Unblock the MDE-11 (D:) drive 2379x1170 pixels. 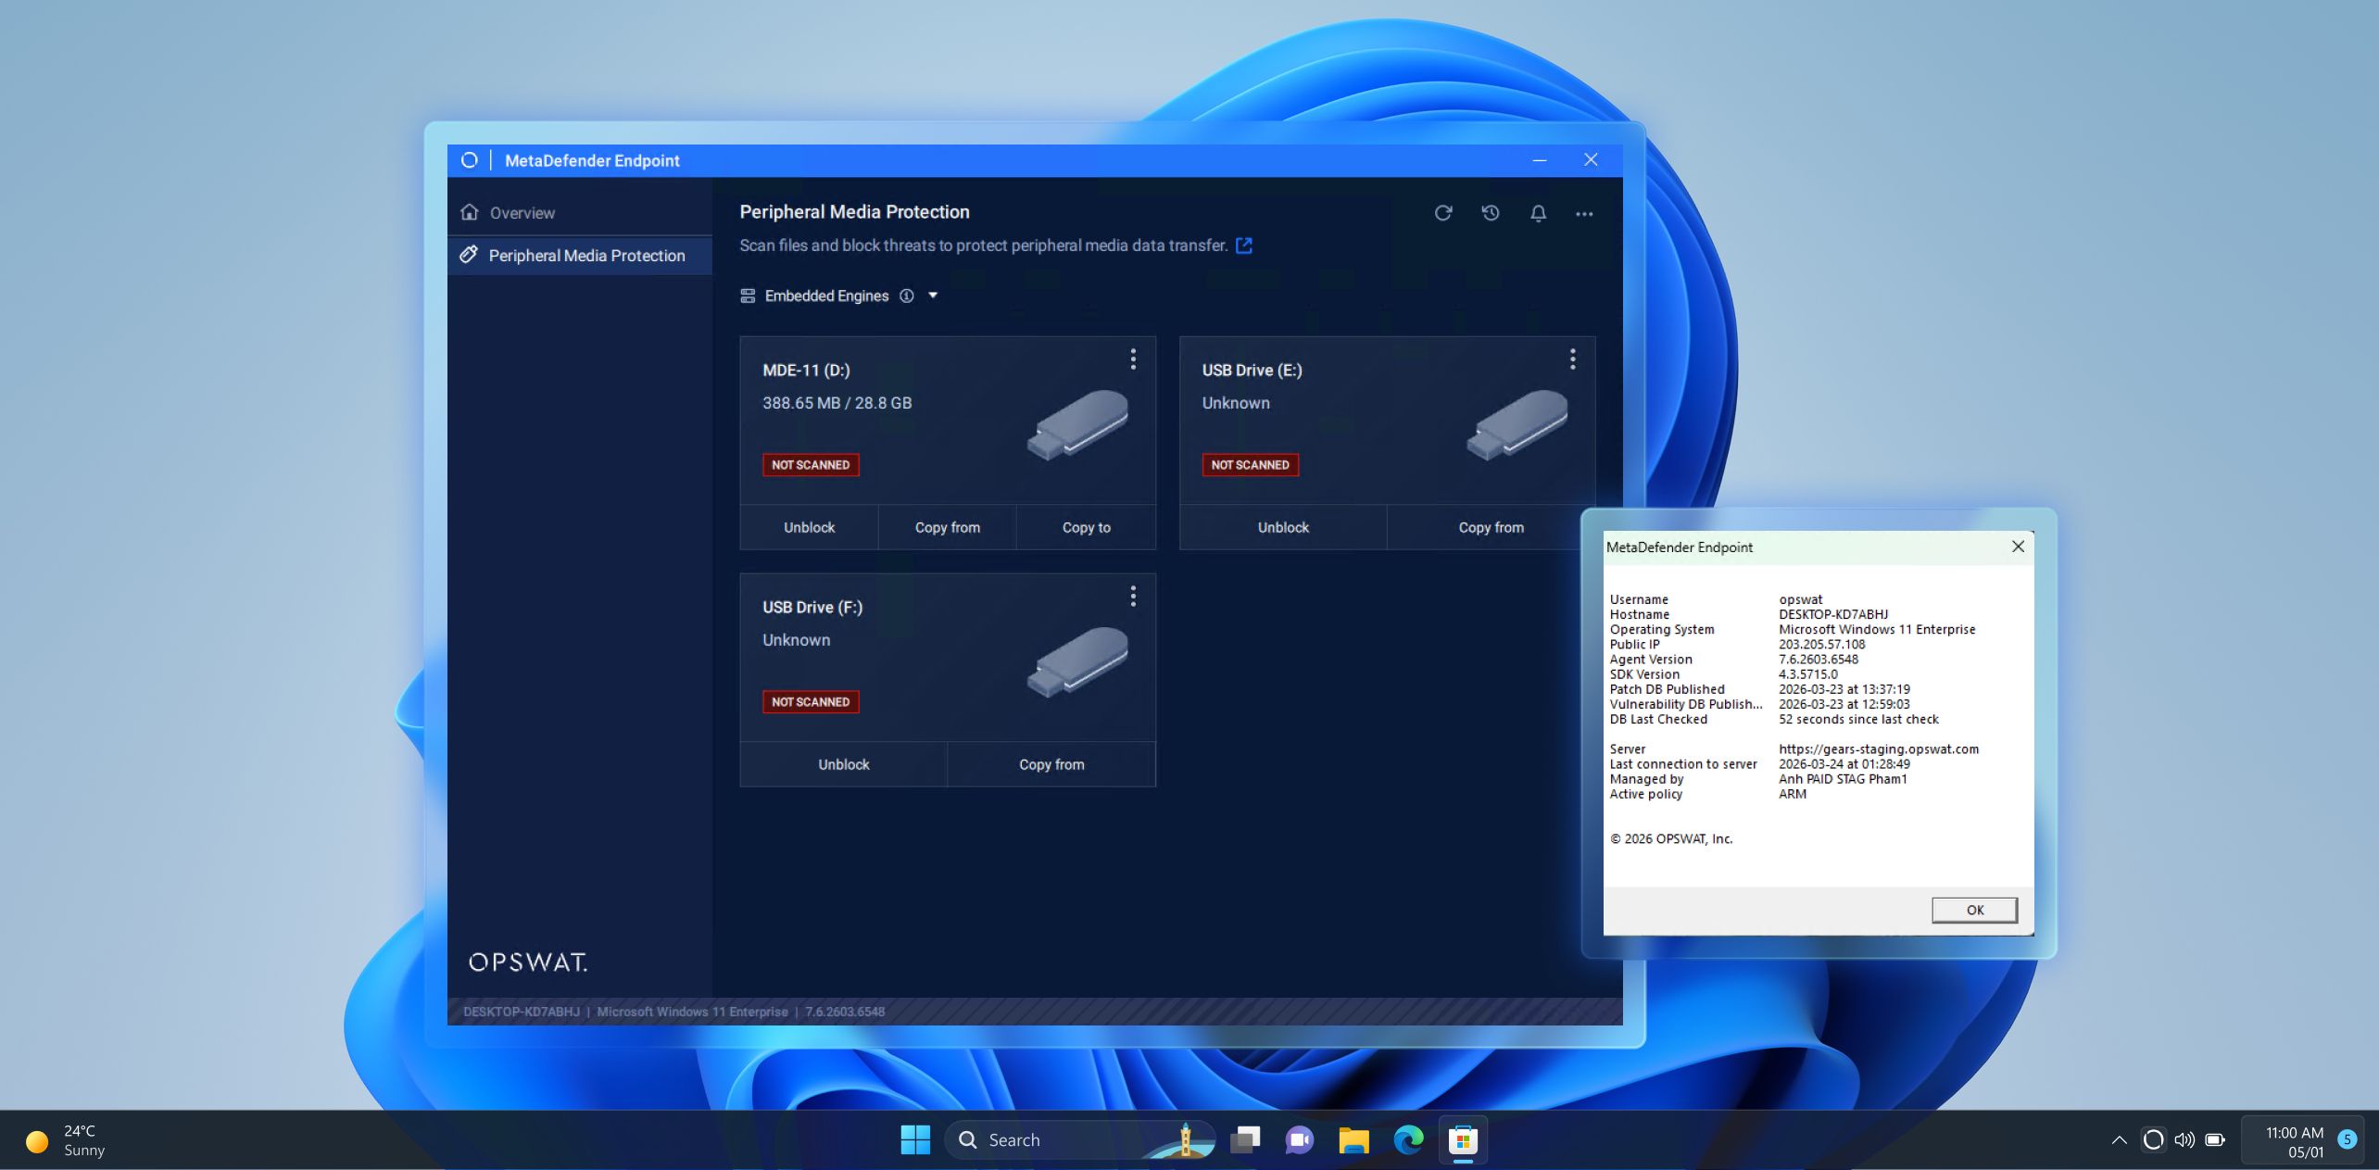809,527
